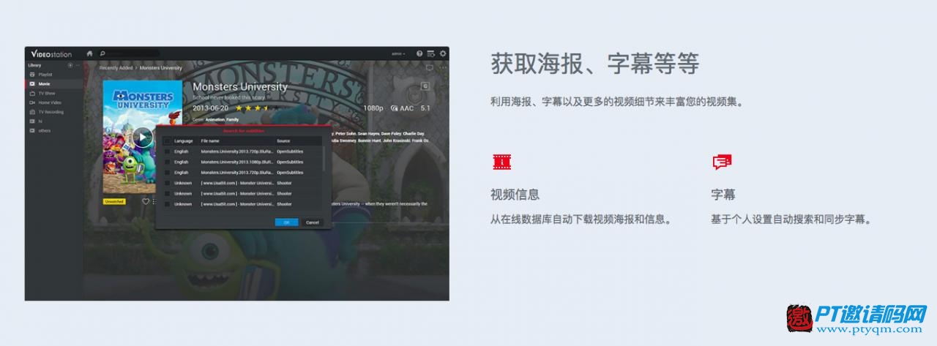Screen dimensions: 937x346
Task: Open Playlist in the sidebar
Action: click(x=54, y=75)
